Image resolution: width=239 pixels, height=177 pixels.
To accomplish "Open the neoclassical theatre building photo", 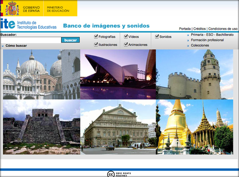I will pyautogui.click(x=118, y=127).
